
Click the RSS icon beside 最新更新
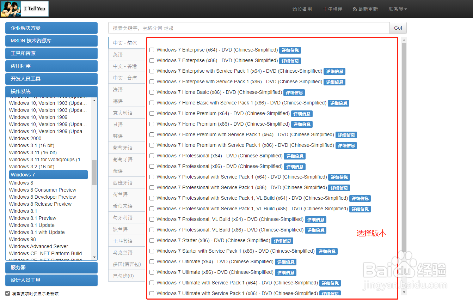click(x=355, y=9)
